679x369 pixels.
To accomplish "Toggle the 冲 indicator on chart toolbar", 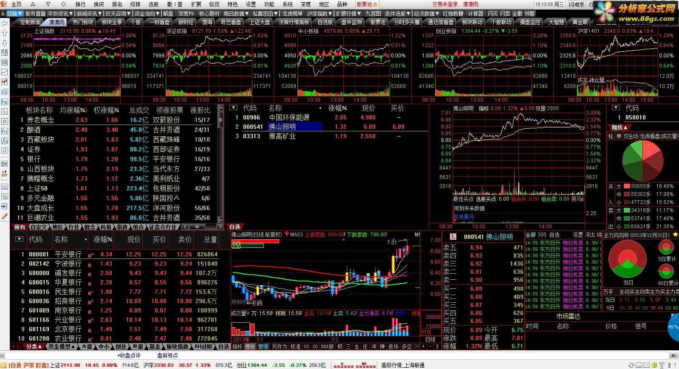I will [373, 346].
